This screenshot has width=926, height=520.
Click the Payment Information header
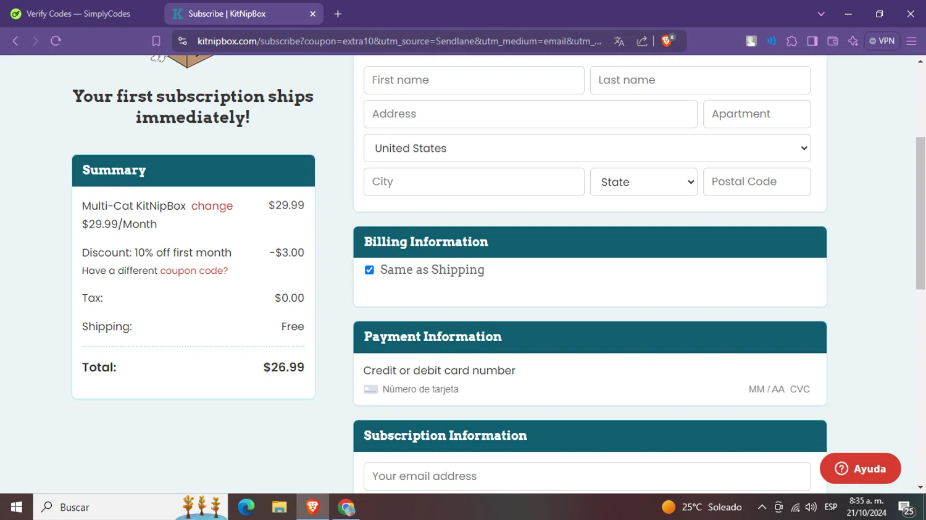click(x=590, y=337)
